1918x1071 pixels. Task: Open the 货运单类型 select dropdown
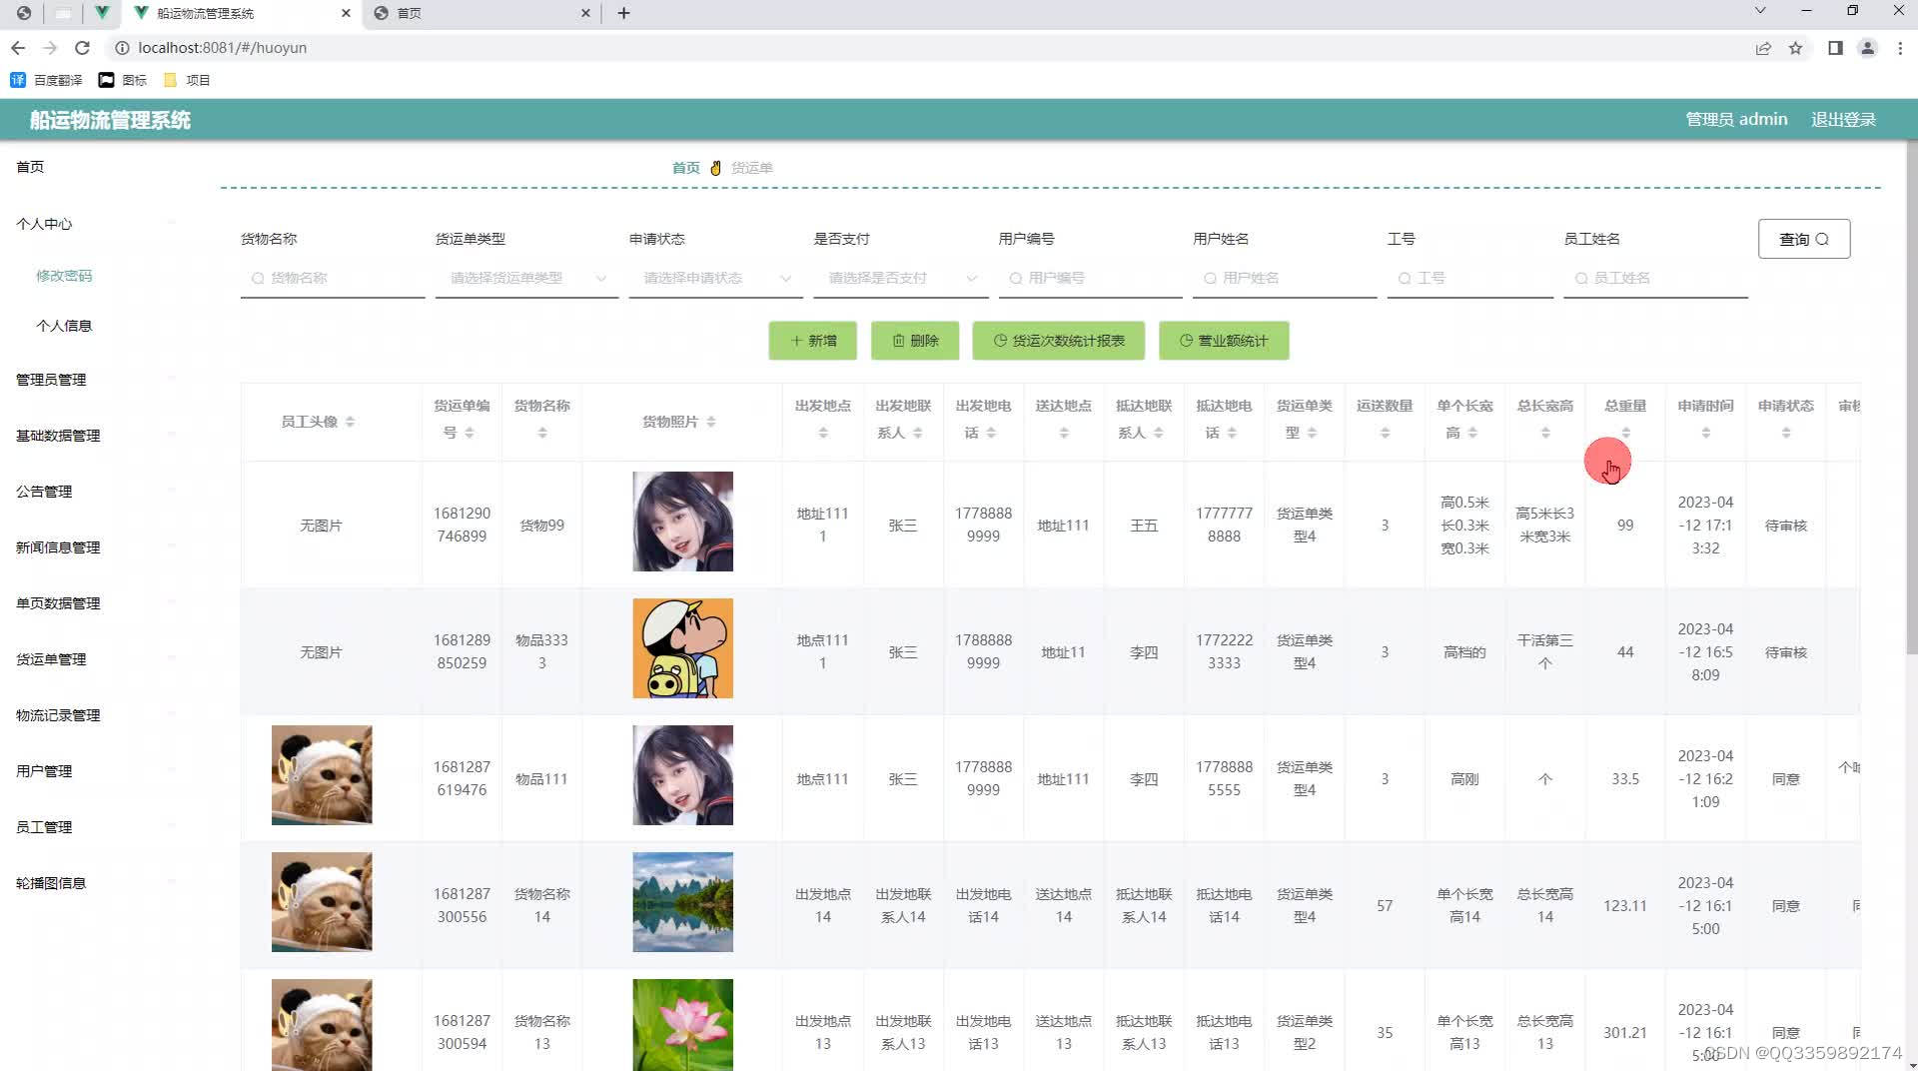click(x=526, y=279)
